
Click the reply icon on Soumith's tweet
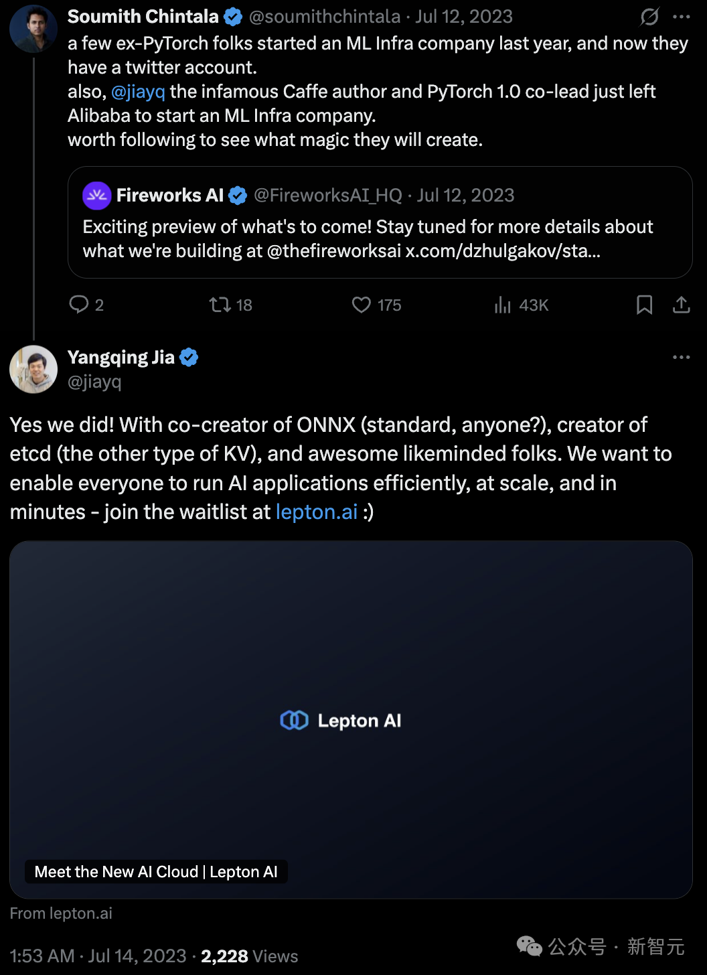pos(80,305)
